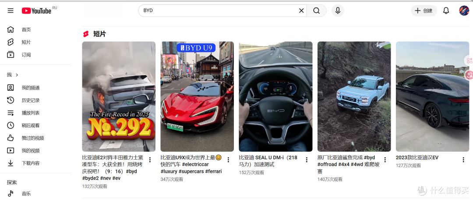
Task: Click the home icon beside 首页
Action: tap(11, 30)
